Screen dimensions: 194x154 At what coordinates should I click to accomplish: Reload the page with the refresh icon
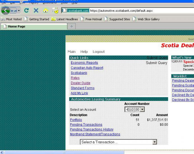(x=27, y=11)
